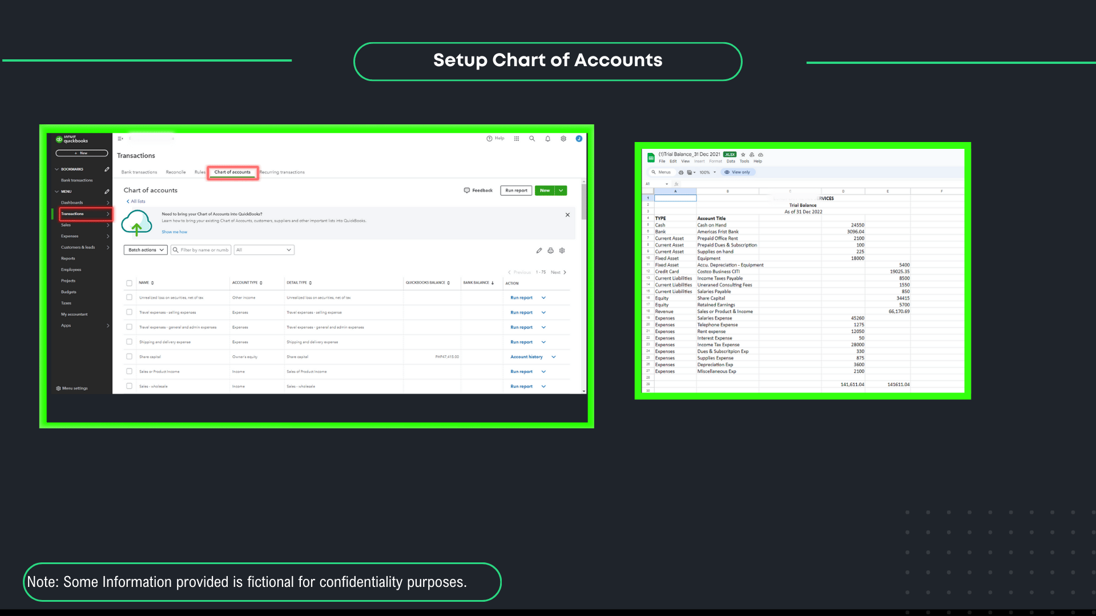Check the Shipping and delivery expense checkbox
Screen dimensions: 1096x616
point(129,342)
